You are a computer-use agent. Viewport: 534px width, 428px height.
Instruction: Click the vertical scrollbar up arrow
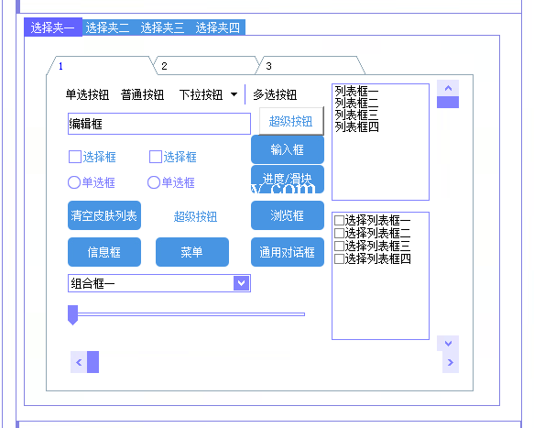[x=448, y=88]
